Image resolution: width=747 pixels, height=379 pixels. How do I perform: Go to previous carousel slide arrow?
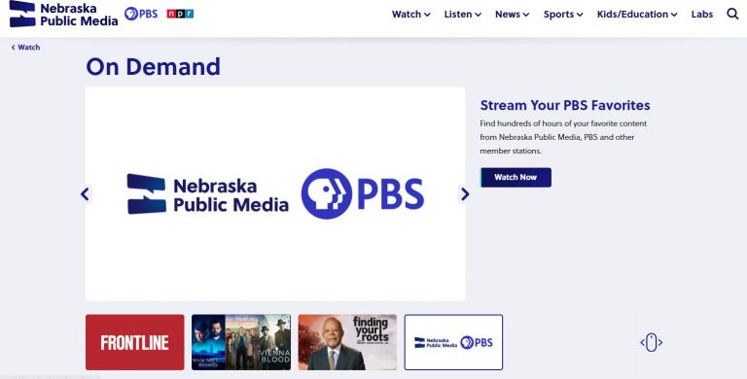[85, 193]
